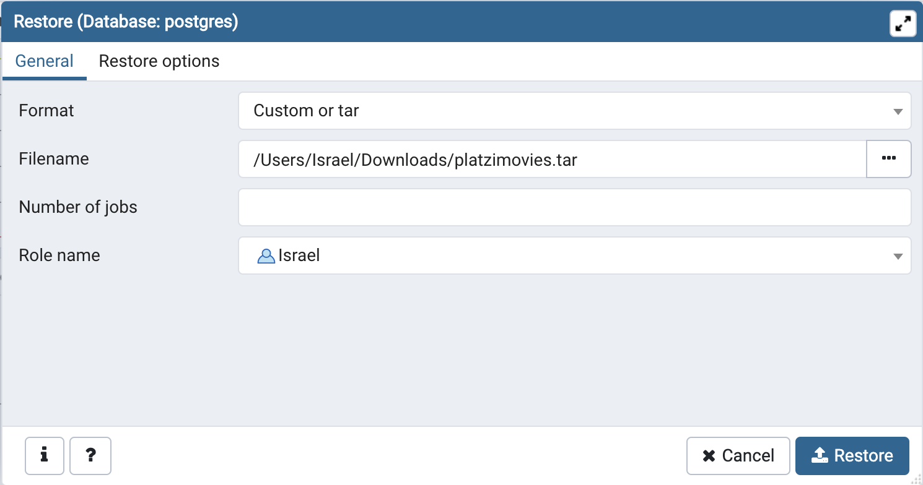Viewport: 923px width, 485px height.
Task: Switch to the General tab
Action: click(x=45, y=61)
